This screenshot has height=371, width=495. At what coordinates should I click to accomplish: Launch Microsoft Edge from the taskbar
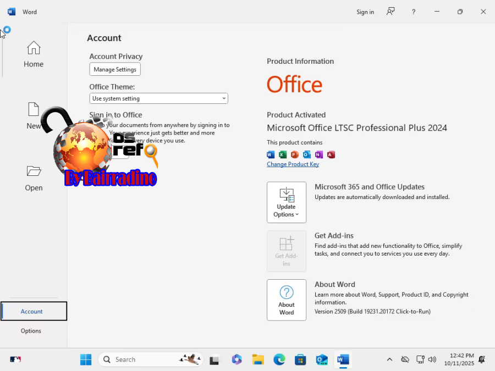(279, 359)
